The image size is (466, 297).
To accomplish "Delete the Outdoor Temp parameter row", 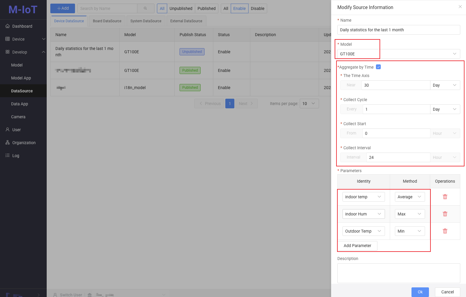I will click(x=445, y=231).
